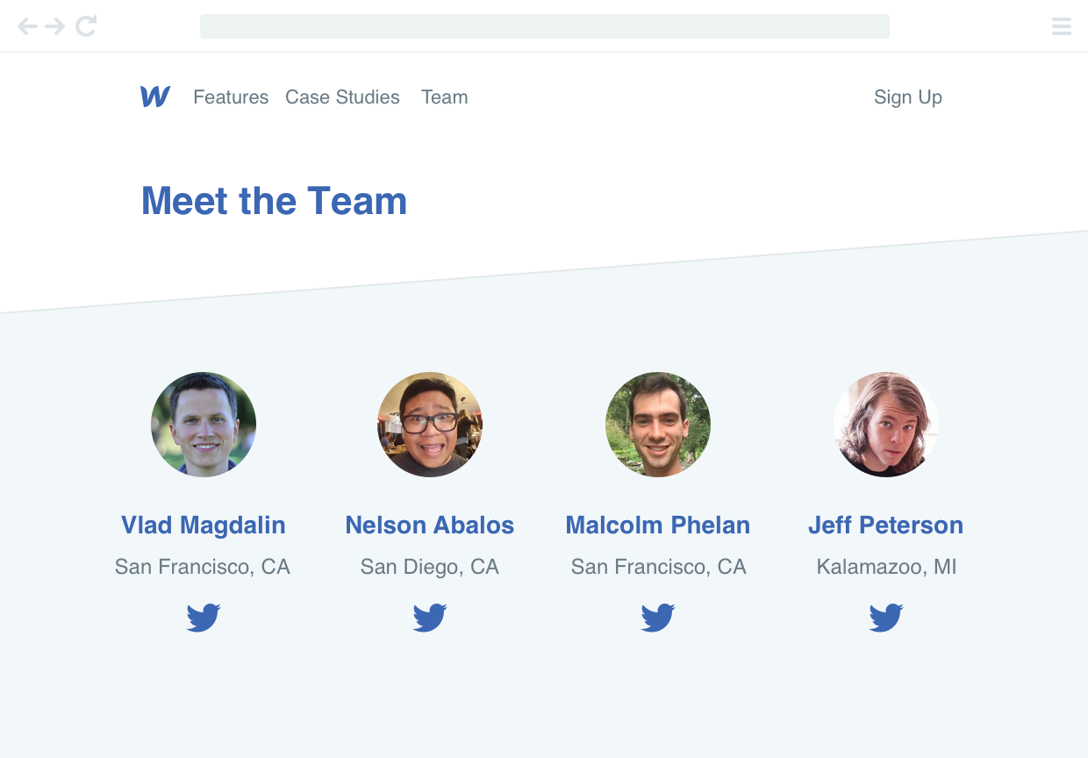This screenshot has height=758, width=1088.
Task: Open Vlad Magdalin's Twitter icon
Action: tap(204, 618)
